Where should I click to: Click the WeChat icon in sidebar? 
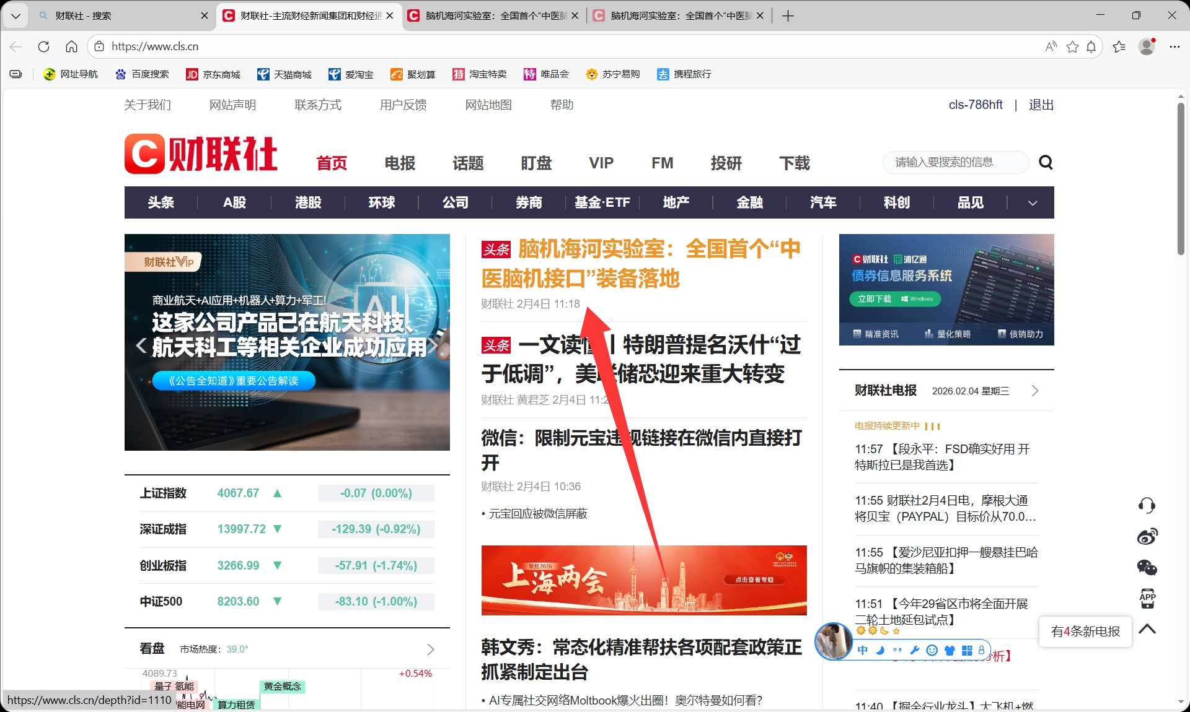[x=1147, y=567]
